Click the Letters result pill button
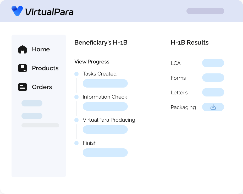Image resolution: width=243 pixels, height=194 pixels. point(213,92)
